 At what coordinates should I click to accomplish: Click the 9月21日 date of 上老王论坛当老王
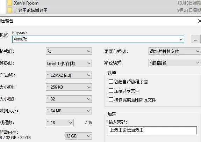pyautogui.click(x=189, y=10)
